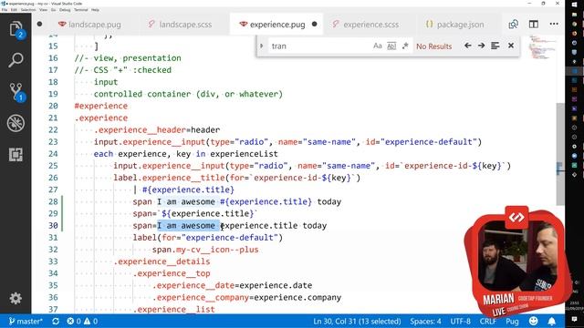Click 'each experience, key in experienceList' line
Image resolution: width=584 pixels, height=328 pixels.
pyautogui.click(x=185, y=154)
